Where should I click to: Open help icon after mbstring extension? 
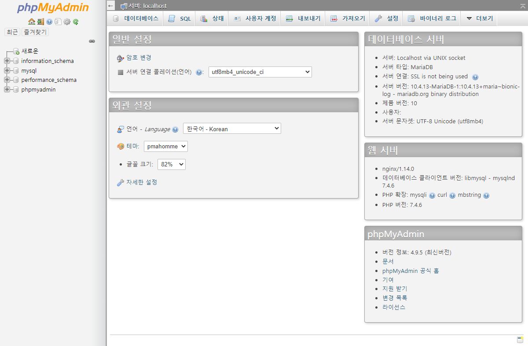tap(486, 195)
